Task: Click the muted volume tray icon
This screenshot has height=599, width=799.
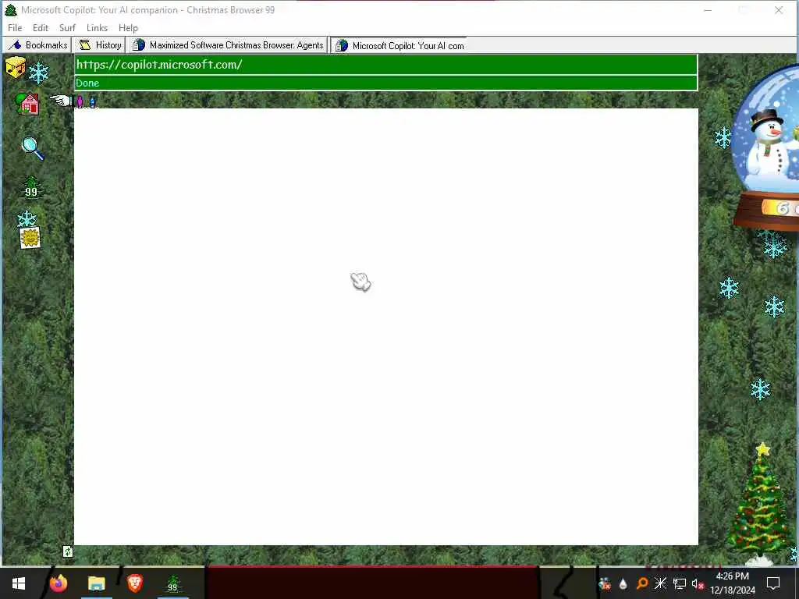Action: pyautogui.click(x=697, y=583)
